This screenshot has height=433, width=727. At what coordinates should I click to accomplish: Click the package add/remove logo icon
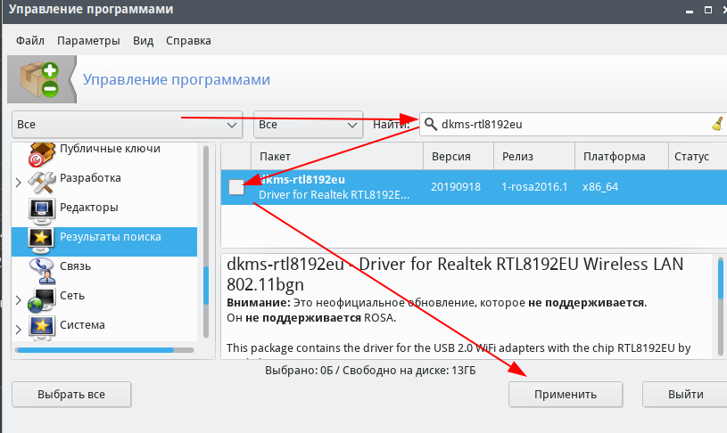tap(40, 79)
